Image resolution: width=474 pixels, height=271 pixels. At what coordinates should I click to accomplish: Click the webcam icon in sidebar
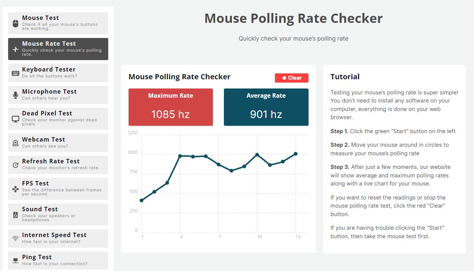(16, 143)
